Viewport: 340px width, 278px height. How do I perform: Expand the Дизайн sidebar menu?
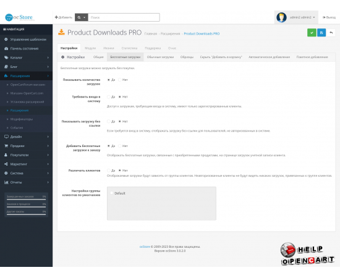click(26, 137)
